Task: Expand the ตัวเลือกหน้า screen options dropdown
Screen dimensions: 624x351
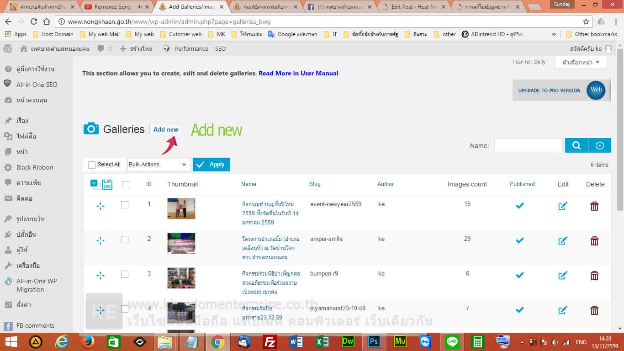Action: pos(581,62)
